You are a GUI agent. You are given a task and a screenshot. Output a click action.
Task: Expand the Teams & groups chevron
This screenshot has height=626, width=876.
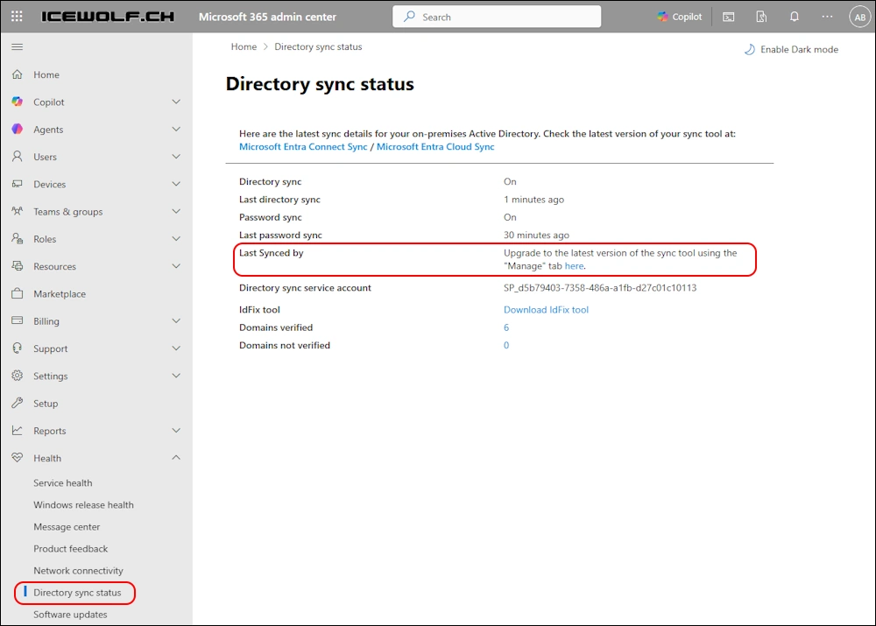[176, 212]
